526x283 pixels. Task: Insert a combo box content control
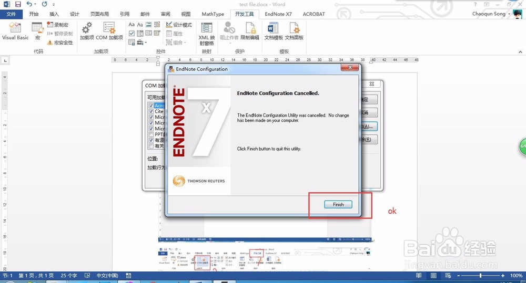tap(140, 33)
